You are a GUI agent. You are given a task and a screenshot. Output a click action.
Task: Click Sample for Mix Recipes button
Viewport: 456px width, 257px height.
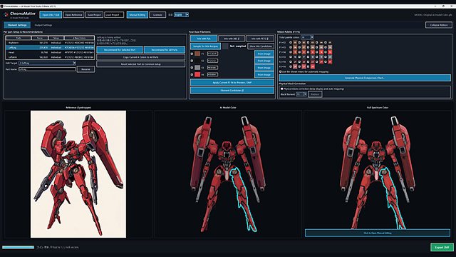coord(206,46)
